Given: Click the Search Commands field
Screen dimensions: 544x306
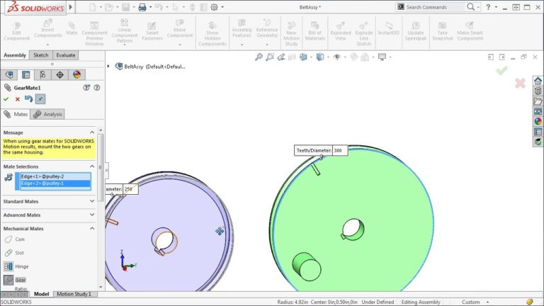Looking at the screenshot, I should (x=436, y=7).
